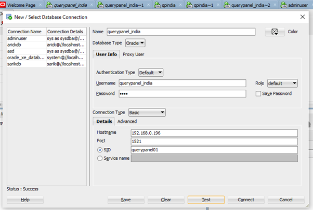The image size is (313, 210).
Task: Click the qpindia~1 tab SQL icon
Action: (x=189, y=5)
